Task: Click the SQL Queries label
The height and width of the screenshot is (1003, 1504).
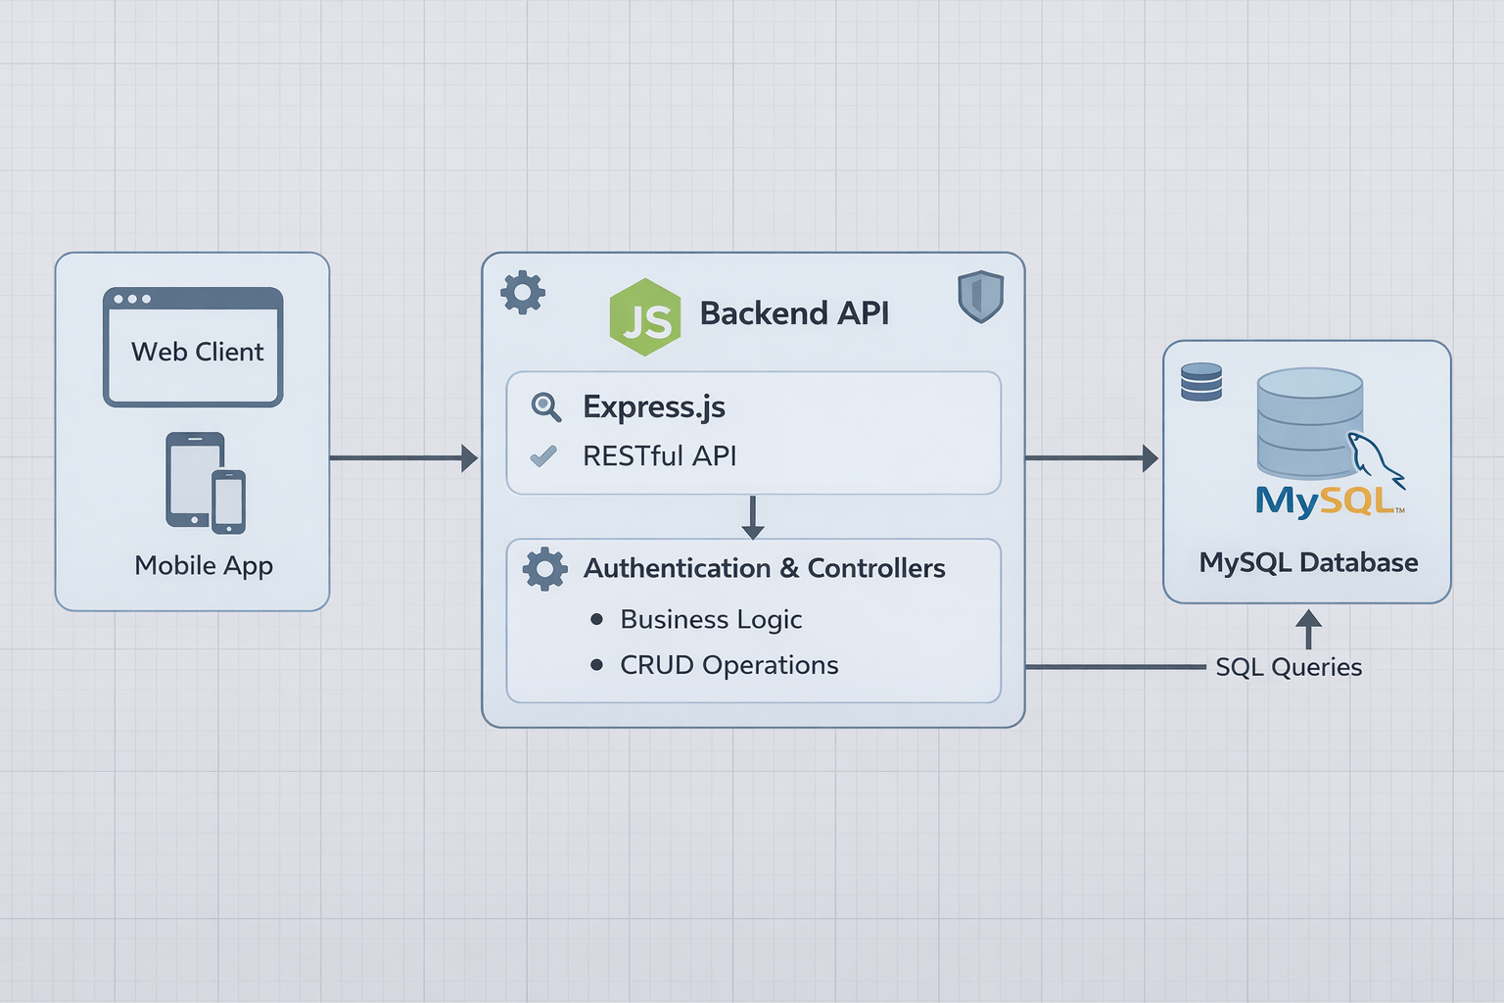Action: point(1289,667)
